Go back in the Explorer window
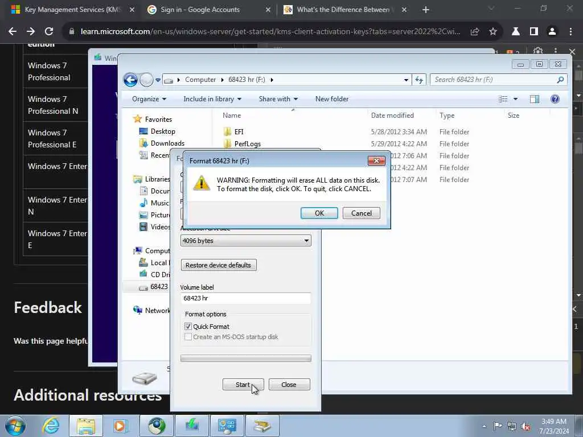The height and width of the screenshot is (437, 583). point(130,80)
